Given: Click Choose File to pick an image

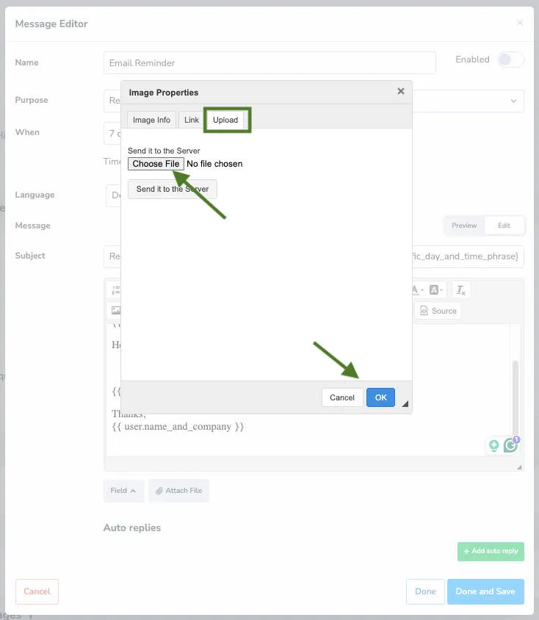Looking at the screenshot, I should 155,163.
